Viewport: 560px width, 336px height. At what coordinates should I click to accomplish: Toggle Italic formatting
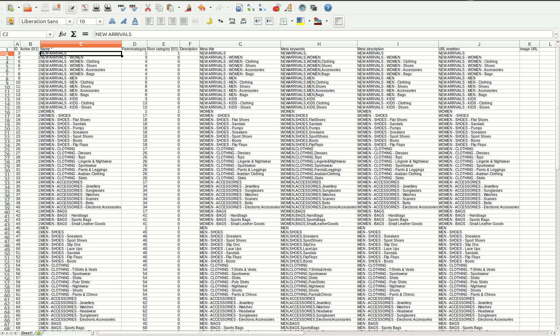click(x=123, y=21)
